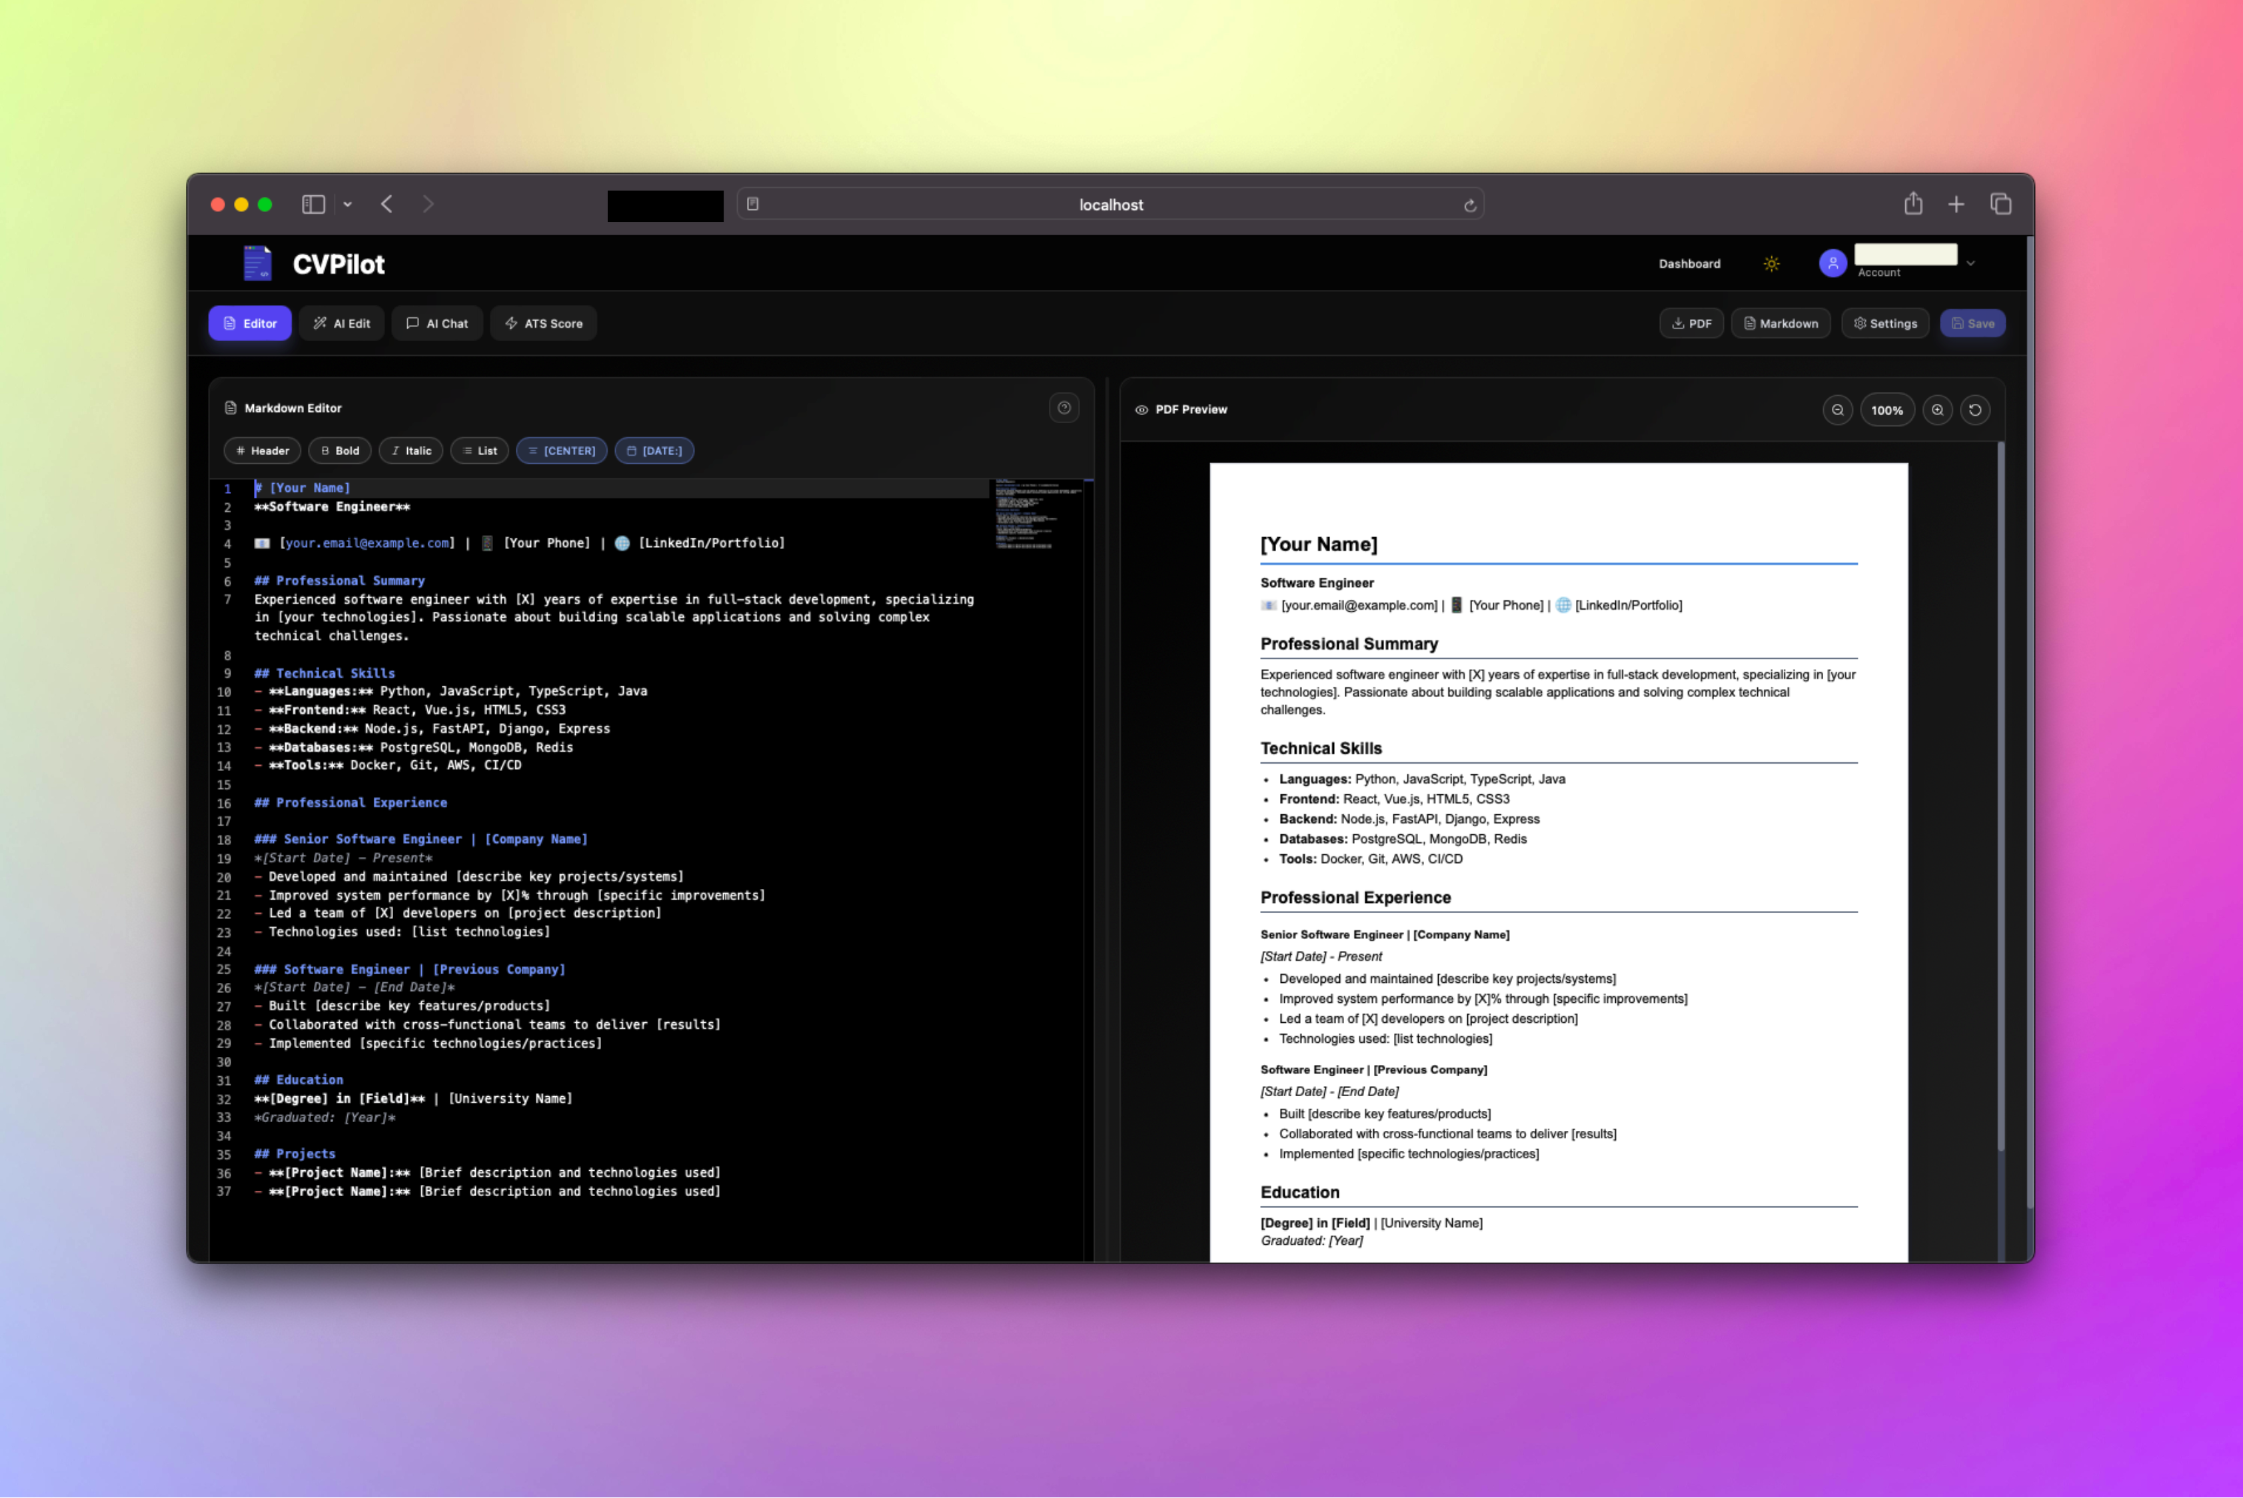Open the ATS Score tab

point(544,323)
